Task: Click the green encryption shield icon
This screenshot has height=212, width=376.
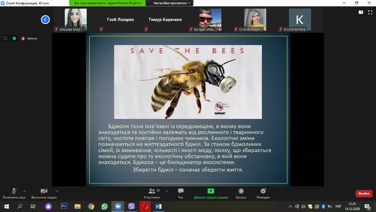Action: point(15,38)
